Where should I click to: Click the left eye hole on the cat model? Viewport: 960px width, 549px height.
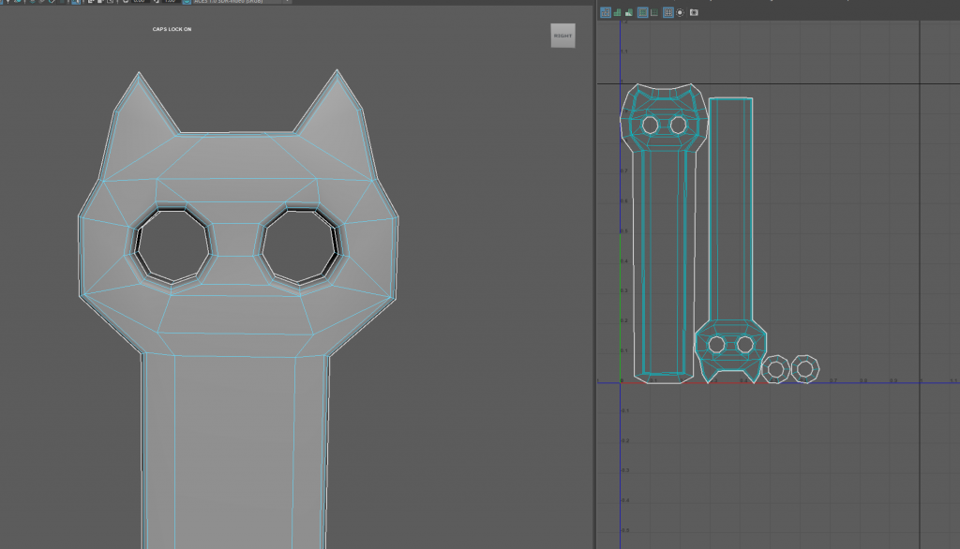[x=173, y=245]
